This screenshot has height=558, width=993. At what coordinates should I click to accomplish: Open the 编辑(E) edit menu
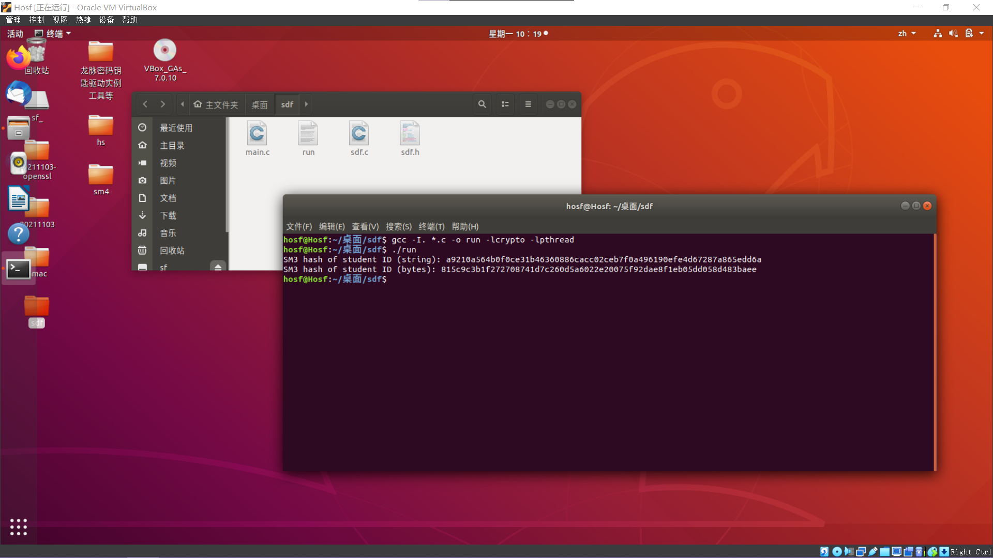coord(332,226)
